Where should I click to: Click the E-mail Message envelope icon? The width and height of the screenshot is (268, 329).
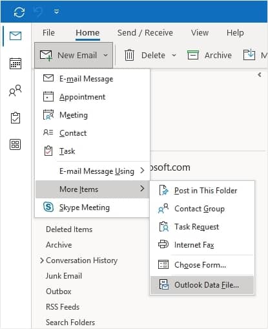(x=48, y=78)
